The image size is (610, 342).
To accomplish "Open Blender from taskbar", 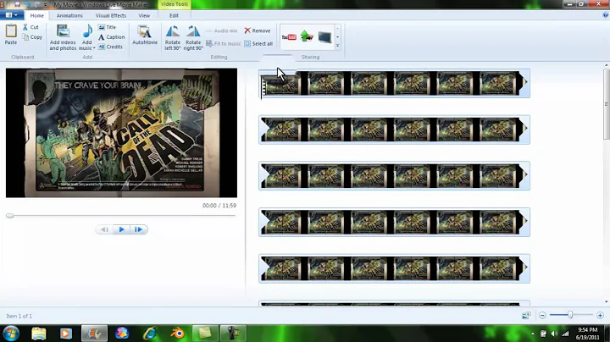I will coord(177,334).
